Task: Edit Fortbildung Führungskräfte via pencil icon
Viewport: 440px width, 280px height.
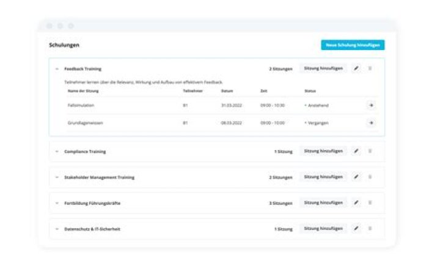Action: (356, 203)
